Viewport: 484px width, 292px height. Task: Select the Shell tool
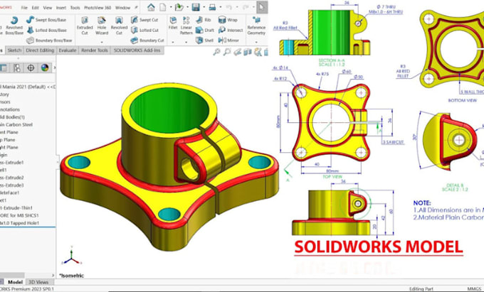pos(204,40)
